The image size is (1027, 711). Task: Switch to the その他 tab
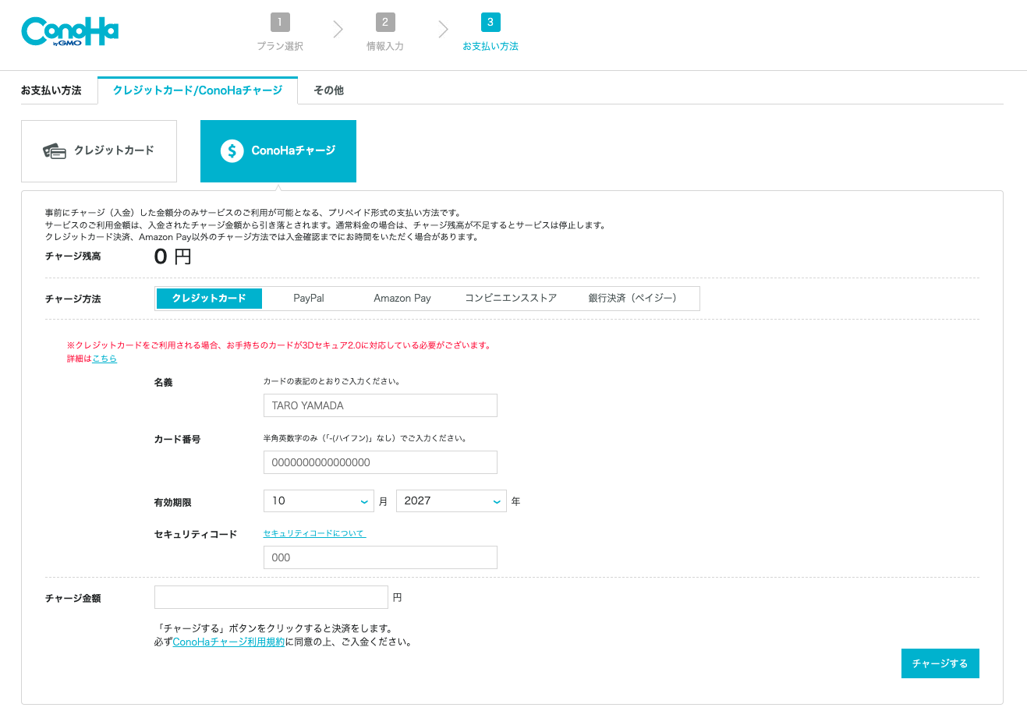coord(328,90)
